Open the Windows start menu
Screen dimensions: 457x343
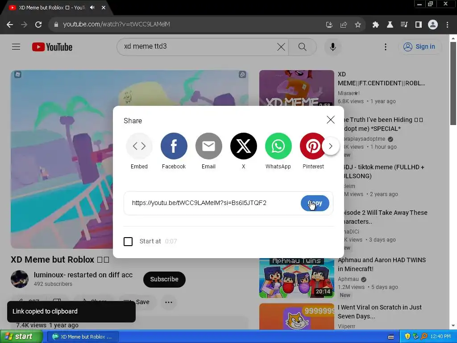(x=21, y=337)
